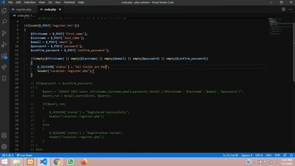Click isset($_POST['register_btn']) on line 5

pos(53,26)
